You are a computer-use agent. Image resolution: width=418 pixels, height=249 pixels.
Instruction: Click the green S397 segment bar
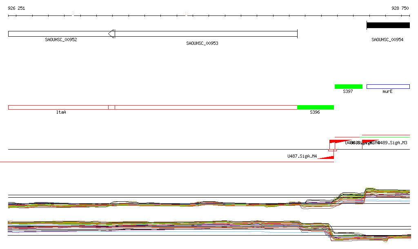(349, 86)
